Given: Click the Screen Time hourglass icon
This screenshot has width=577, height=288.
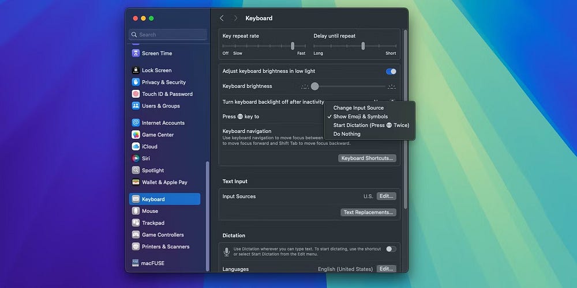Looking at the screenshot, I should coord(136,53).
